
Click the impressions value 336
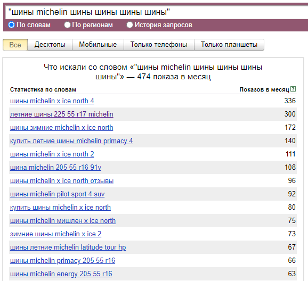pos(290,101)
